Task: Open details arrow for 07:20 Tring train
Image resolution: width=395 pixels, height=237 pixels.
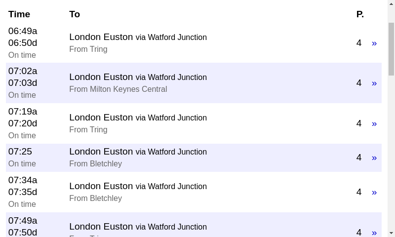Action: click(374, 123)
